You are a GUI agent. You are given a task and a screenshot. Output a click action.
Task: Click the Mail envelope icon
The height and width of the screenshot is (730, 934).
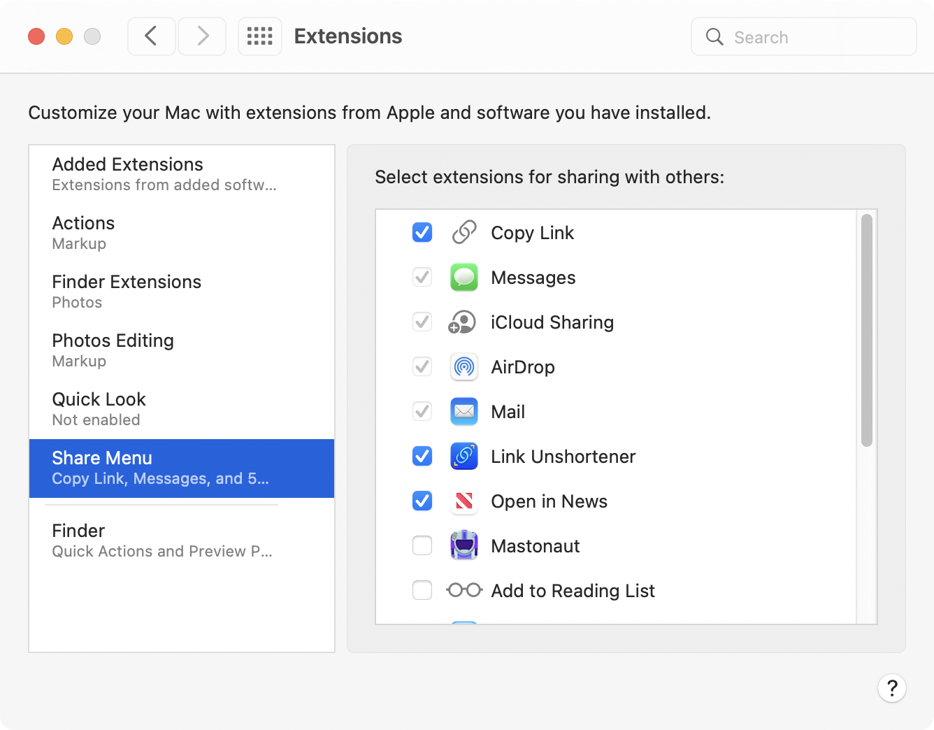(x=464, y=412)
